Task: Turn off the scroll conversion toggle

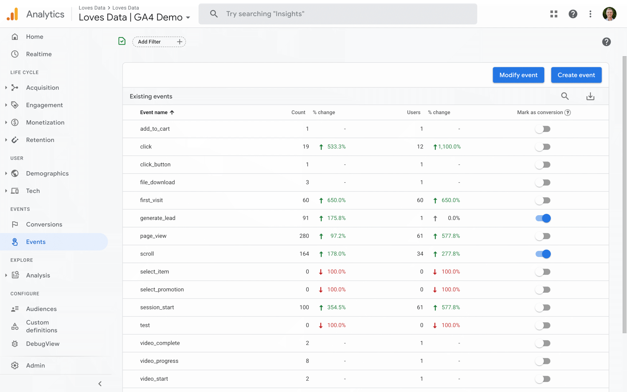Action: [543, 254]
